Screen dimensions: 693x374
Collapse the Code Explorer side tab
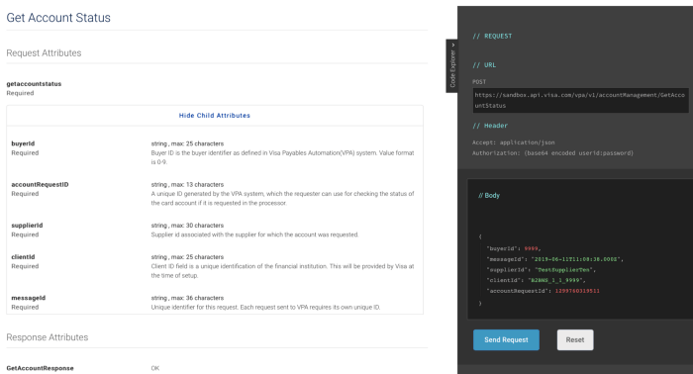[452, 65]
